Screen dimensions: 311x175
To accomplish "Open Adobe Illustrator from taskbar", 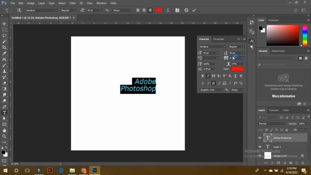I will point(50,171).
